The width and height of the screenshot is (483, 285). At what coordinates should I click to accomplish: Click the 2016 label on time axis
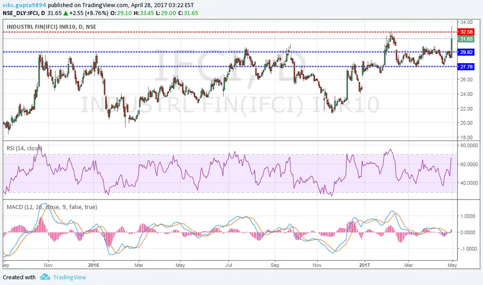[x=94, y=265]
